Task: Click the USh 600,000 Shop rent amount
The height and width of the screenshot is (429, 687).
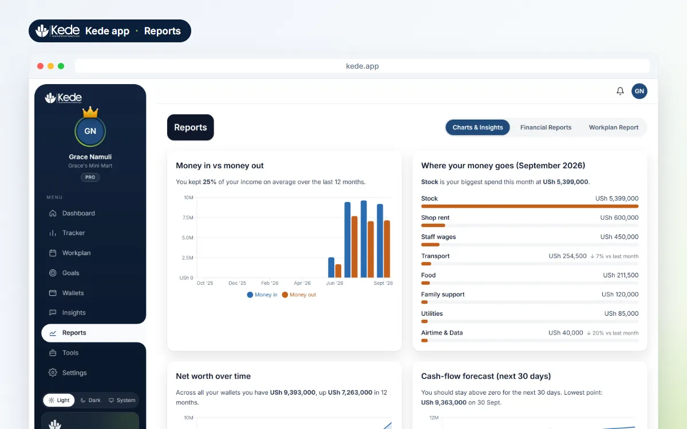Action: coord(619,218)
